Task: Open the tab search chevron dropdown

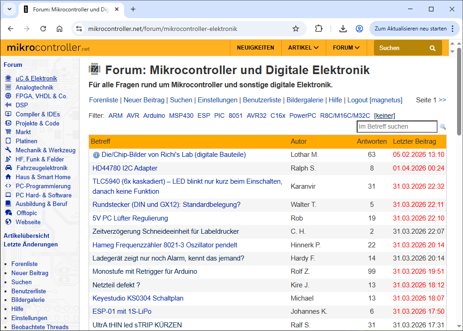Action: coord(10,9)
